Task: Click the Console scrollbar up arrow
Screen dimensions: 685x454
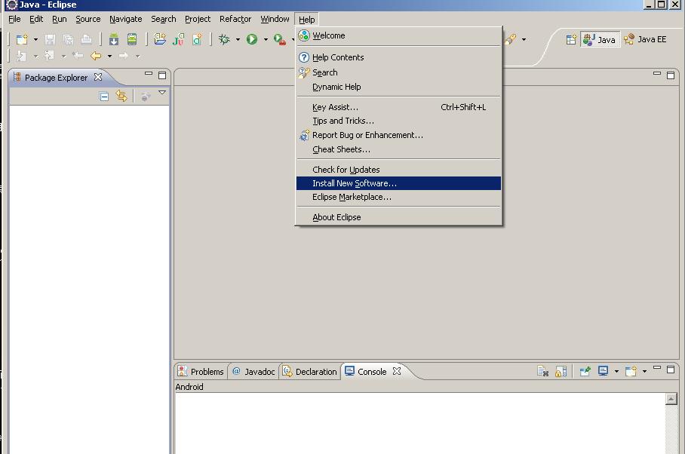Action: pyautogui.click(x=671, y=399)
